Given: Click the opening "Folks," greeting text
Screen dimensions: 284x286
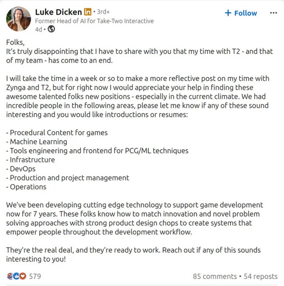Looking at the screenshot, I should (x=16, y=42).
